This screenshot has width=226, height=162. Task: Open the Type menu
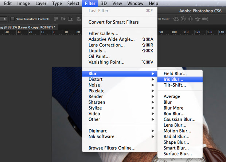point(57,3)
